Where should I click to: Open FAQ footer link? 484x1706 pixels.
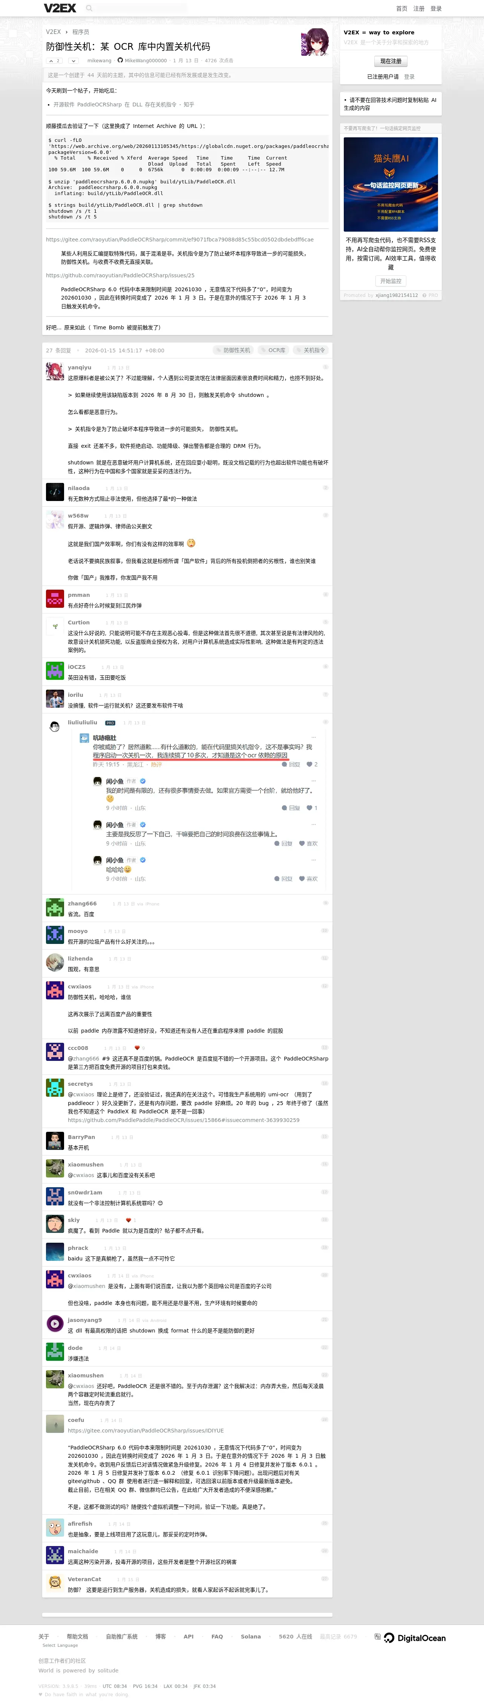pyautogui.click(x=217, y=1637)
